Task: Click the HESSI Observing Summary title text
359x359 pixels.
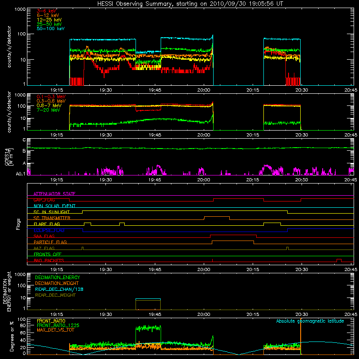Action: click(x=190, y=4)
